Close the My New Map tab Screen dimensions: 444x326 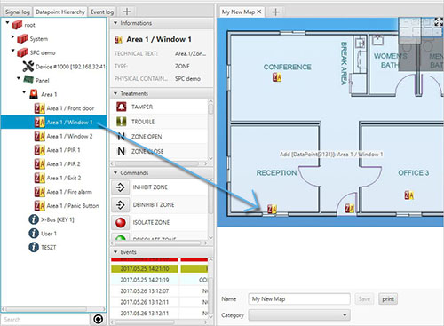point(259,12)
